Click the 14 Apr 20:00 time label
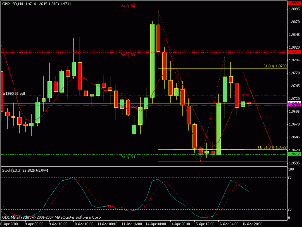This screenshot has height=227, width=302. 180,224
